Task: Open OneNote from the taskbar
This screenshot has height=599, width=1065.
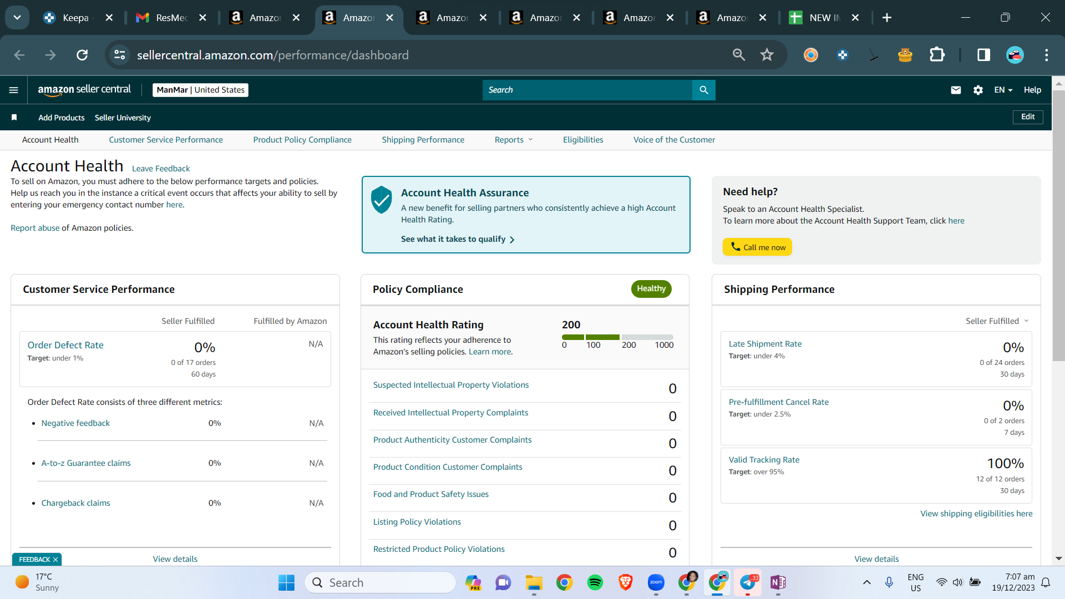Action: tap(778, 582)
